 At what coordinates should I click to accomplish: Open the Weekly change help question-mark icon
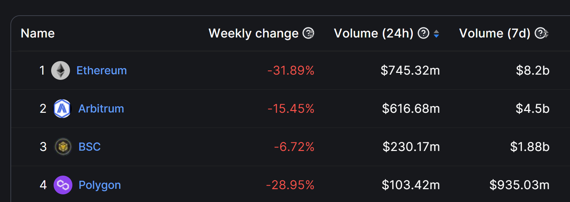[308, 33]
